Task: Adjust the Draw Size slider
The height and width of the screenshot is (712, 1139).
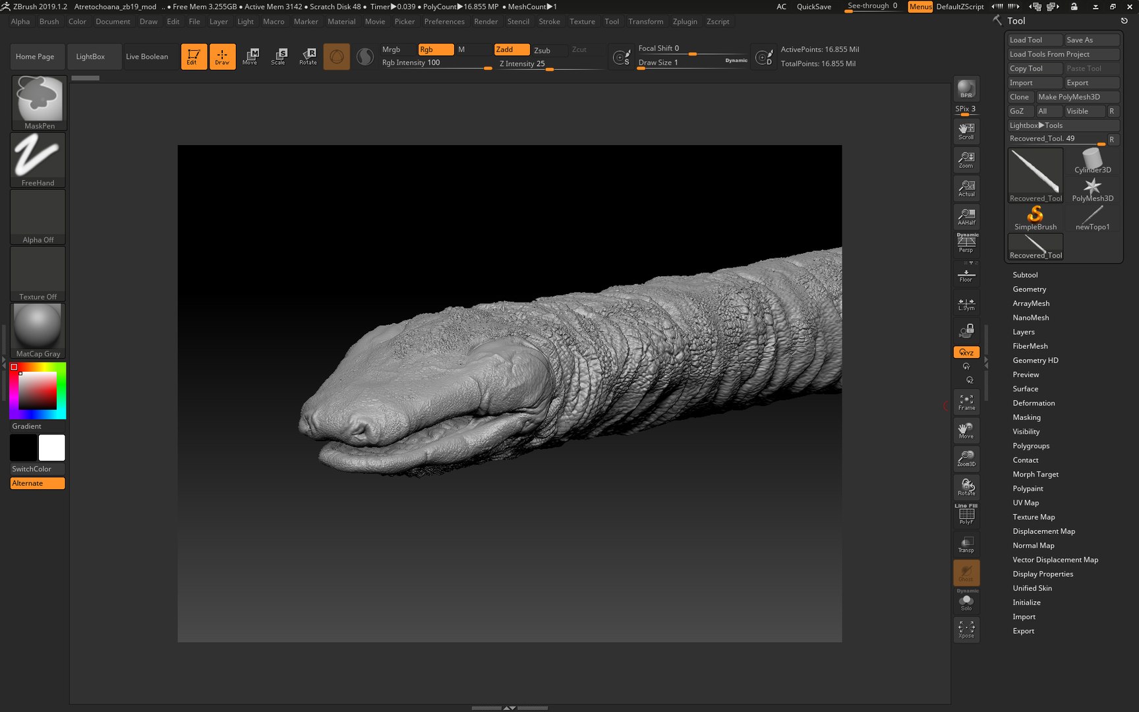Action: (693, 63)
